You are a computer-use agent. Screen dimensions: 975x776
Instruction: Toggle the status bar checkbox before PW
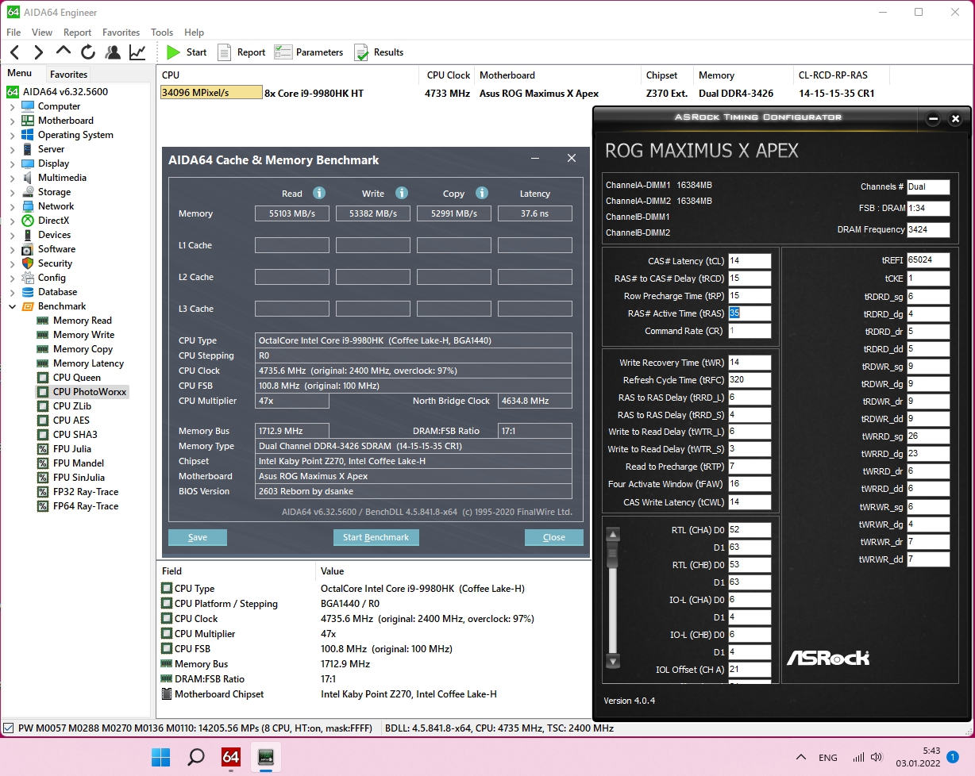click(9, 728)
